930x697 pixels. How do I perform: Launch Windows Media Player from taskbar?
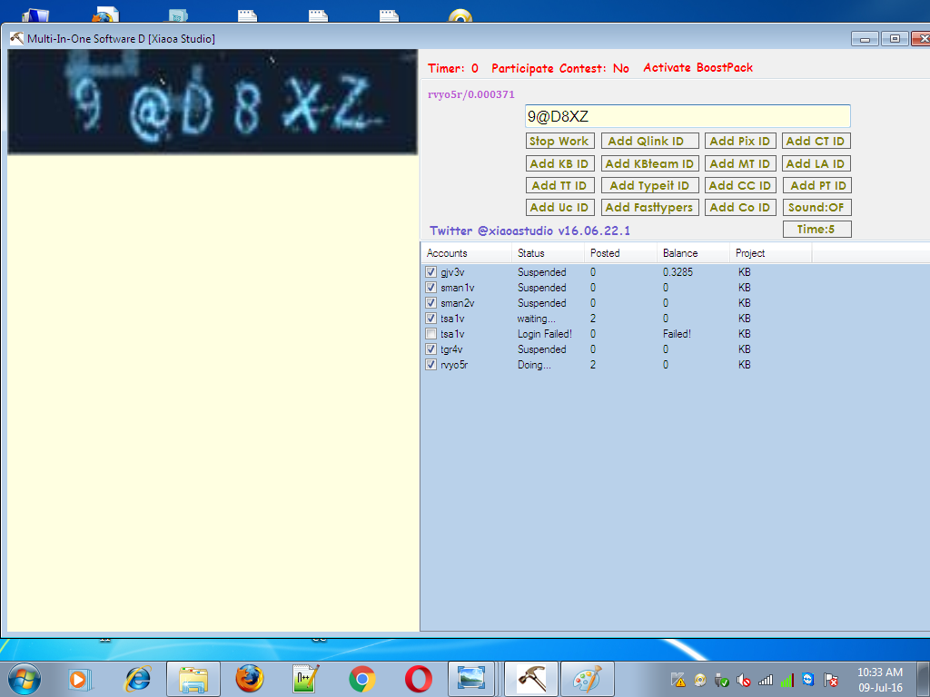coord(78,679)
